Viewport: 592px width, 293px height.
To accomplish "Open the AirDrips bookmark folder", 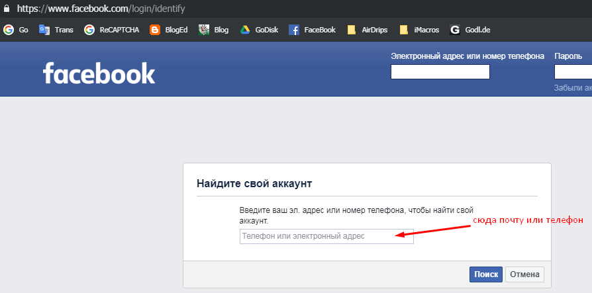I will (x=368, y=30).
